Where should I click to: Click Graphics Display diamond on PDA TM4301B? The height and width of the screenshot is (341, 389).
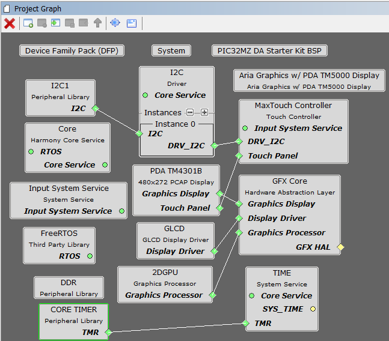(220, 193)
